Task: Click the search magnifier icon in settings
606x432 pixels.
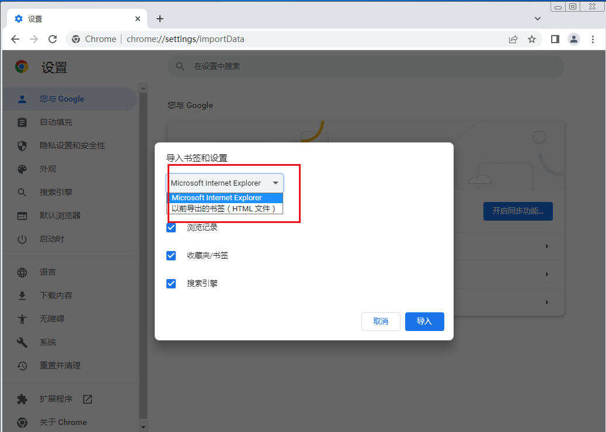Action: tap(180, 66)
